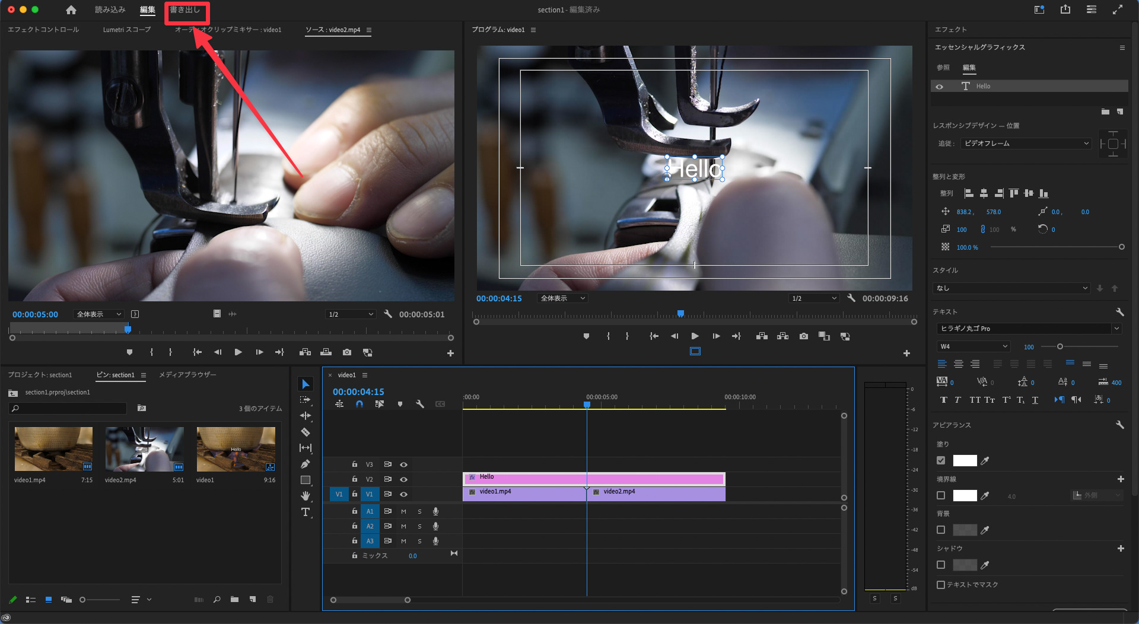Open Program monitor resolution dropdown 1/2
This screenshot has width=1139, height=624.
coord(814,298)
